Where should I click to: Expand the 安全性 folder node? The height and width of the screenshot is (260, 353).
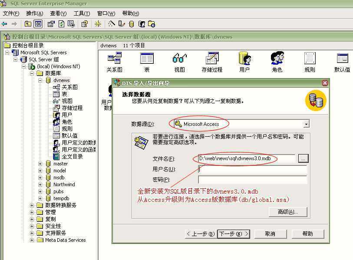pos(32,226)
